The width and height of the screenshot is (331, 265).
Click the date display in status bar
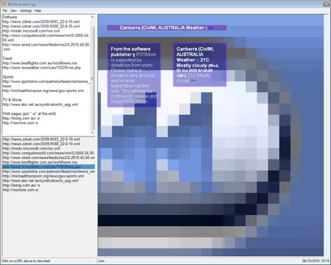tap(311, 261)
